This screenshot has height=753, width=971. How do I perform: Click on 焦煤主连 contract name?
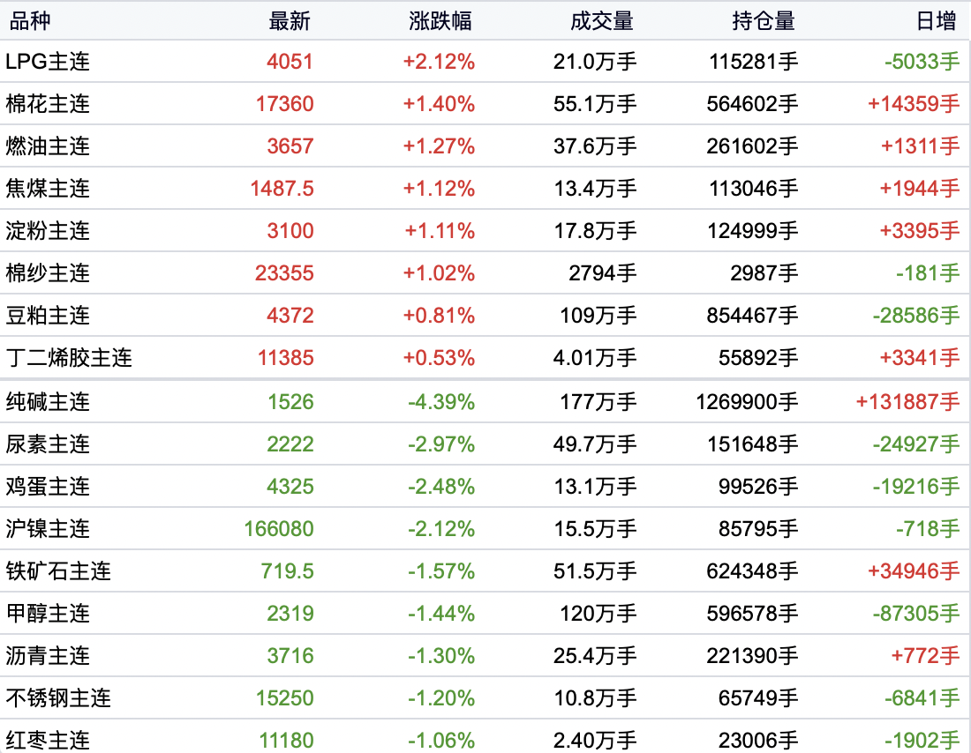tap(48, 189)
